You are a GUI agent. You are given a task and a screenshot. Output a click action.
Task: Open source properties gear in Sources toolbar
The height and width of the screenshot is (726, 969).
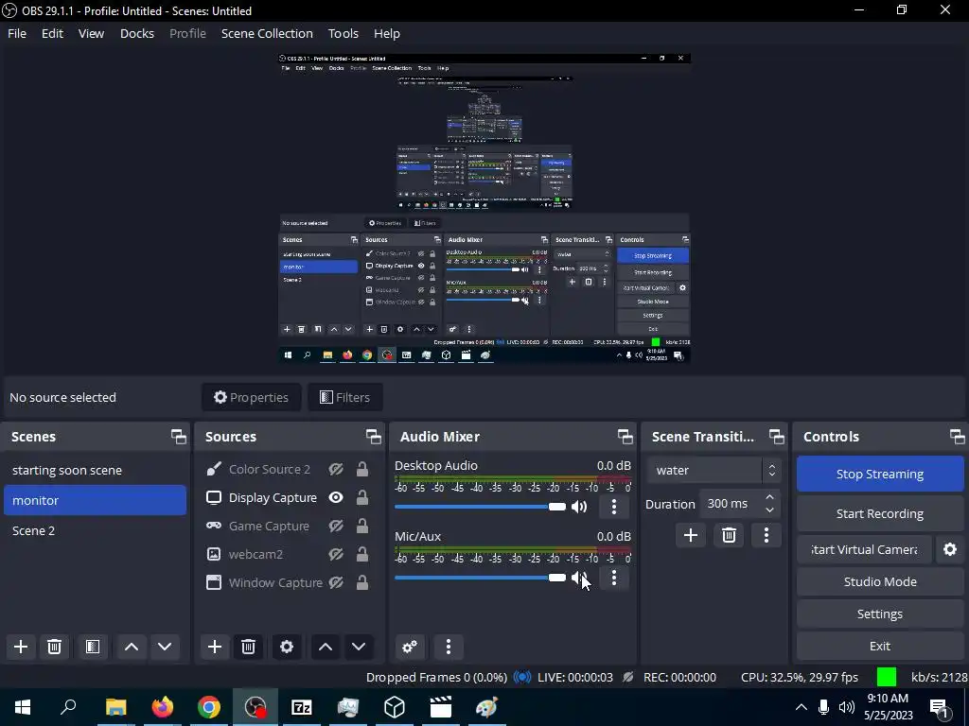click(x=287, y=647)
